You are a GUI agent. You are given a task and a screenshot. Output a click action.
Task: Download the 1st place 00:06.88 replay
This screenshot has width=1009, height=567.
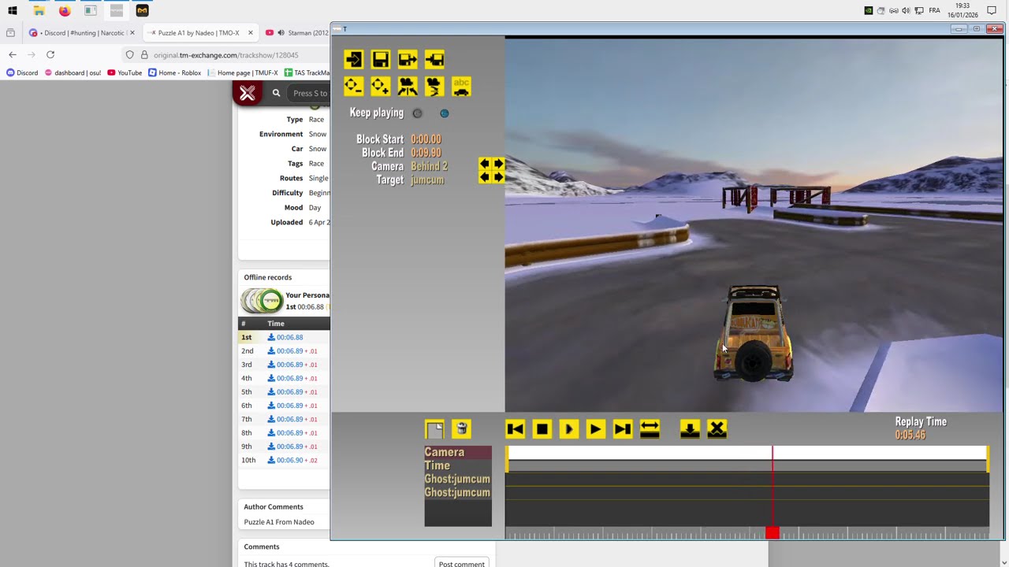pyautogui.click(x=285, y=337)
